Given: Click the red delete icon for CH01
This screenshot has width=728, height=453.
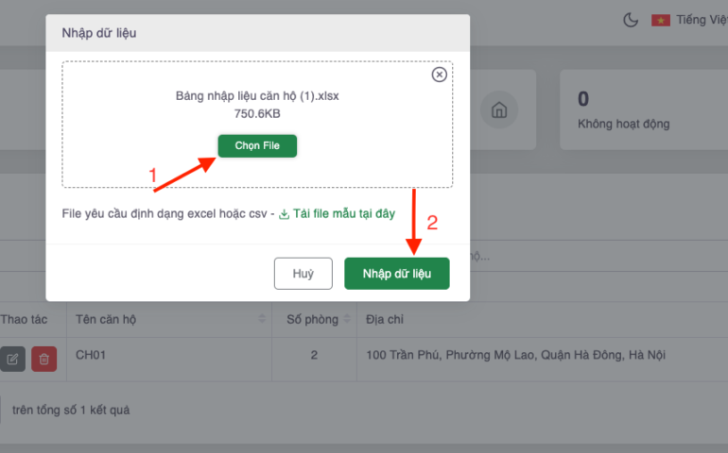Looking at the screenshot, I should tap(43, 359).
